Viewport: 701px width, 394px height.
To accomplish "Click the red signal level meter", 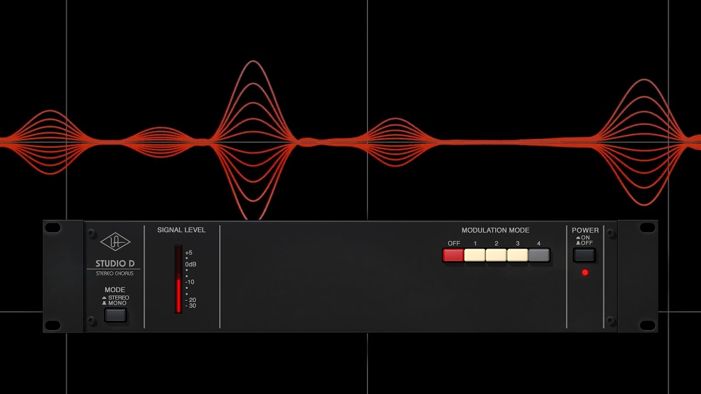I will tap(179, 279).
